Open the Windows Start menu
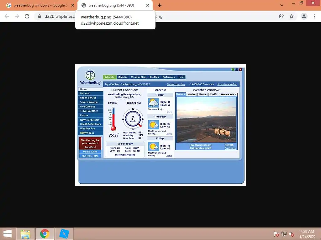Image resolution: width=321 pixels, height=240 pixels. tap(8, 234)
